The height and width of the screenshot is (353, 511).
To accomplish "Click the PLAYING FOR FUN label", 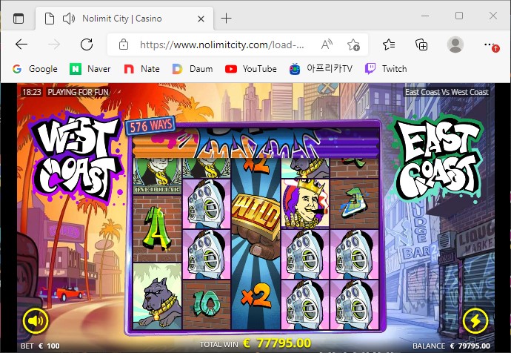I will pos(78,92).
